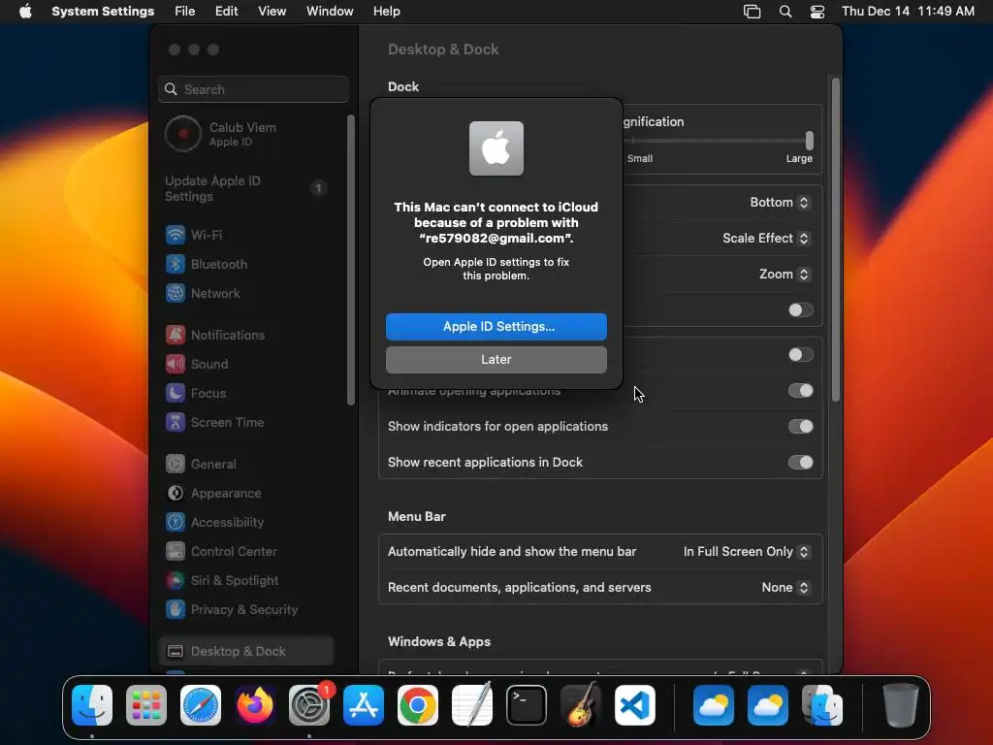The width and height of the screenshot is (993, 745).
Task: Click the Search field in sidebar
Action: (253, 89)
